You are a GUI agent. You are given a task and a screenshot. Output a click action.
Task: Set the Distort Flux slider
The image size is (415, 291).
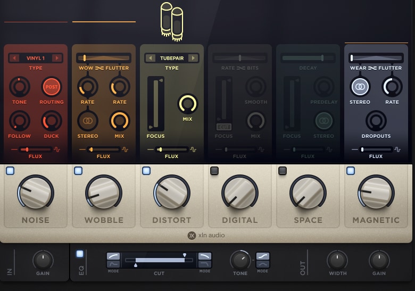(x=171, y=149)
